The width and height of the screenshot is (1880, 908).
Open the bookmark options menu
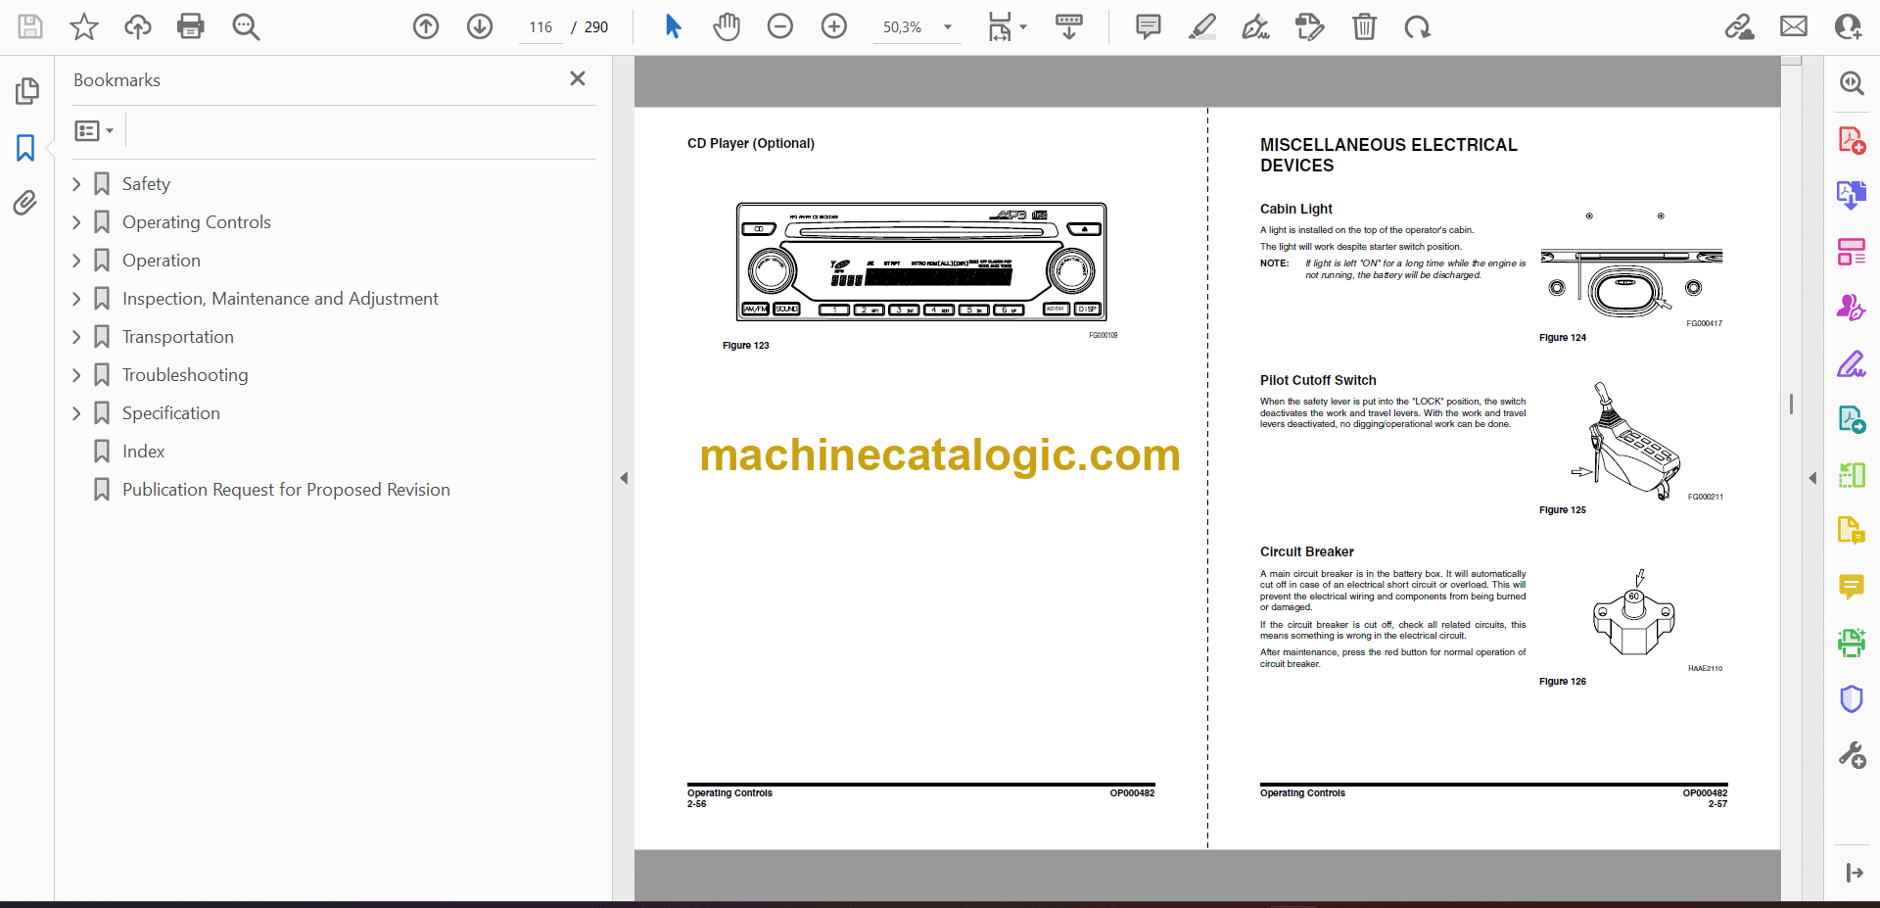click(94, 130)
